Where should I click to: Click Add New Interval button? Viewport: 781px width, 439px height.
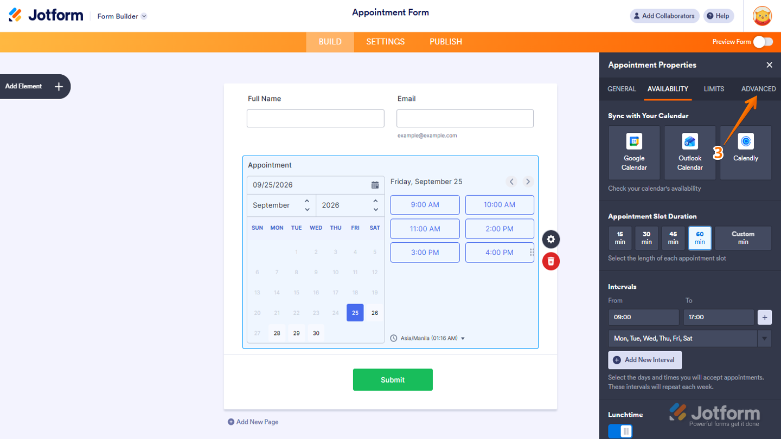[645, 360]
